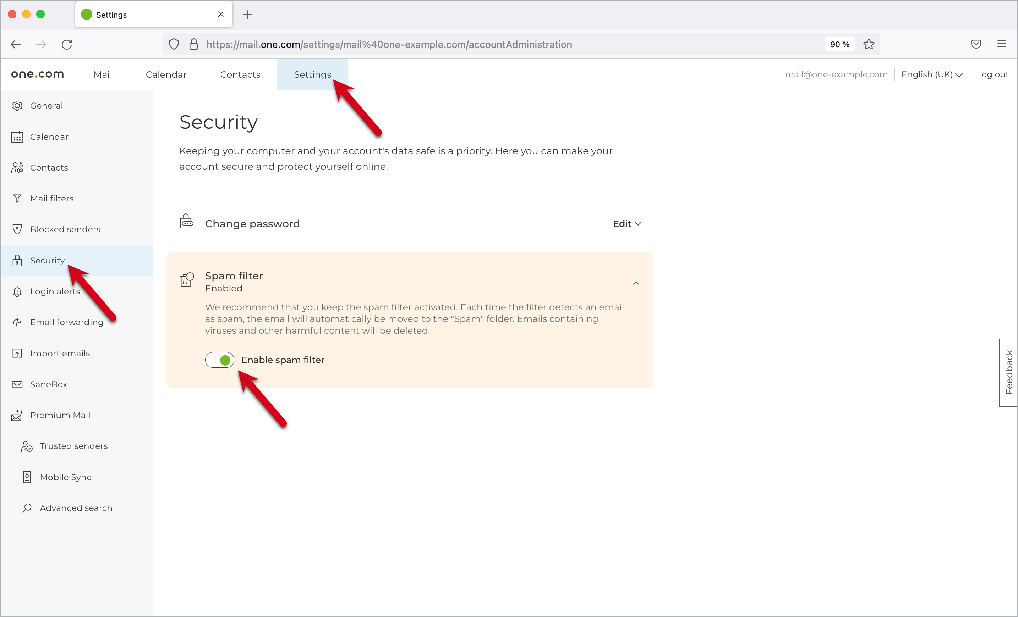
Task: Click the English (UK) language dropdown
Action: click(932, 74)
